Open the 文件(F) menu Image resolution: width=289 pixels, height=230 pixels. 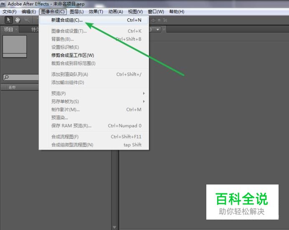pos(10,12)
